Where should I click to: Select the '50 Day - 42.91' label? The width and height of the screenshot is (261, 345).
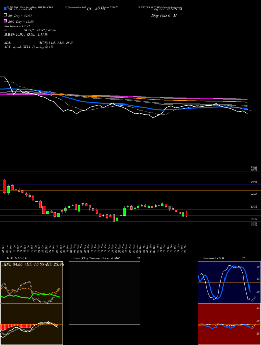(20, 16)
